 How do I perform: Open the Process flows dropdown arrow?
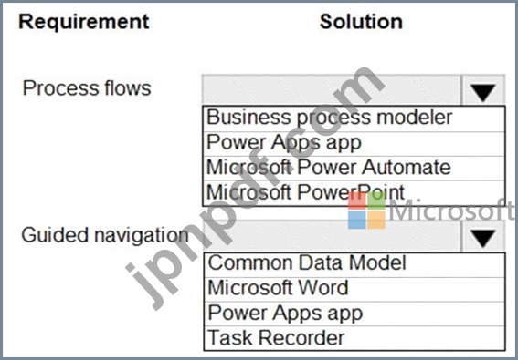[483, 90]
